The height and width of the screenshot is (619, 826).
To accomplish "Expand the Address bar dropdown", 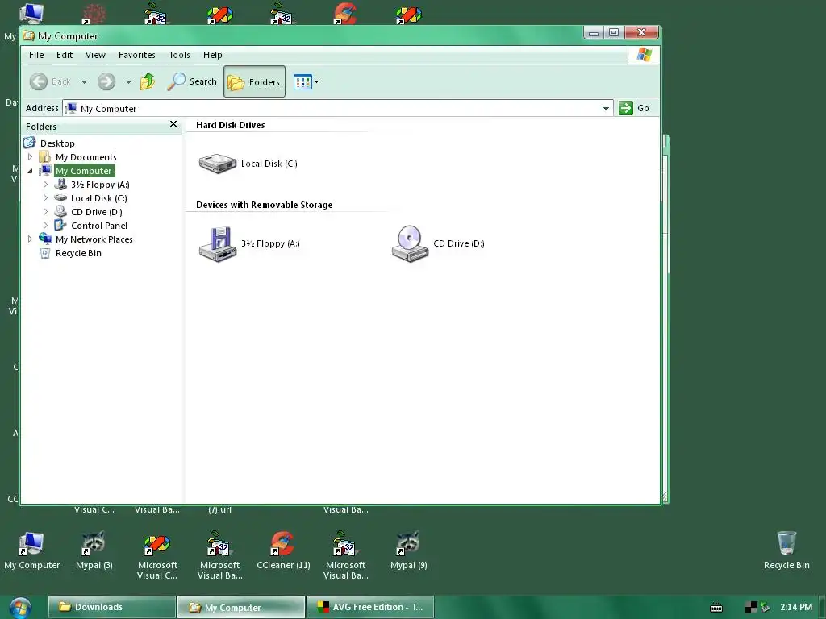I will [606, 109].
